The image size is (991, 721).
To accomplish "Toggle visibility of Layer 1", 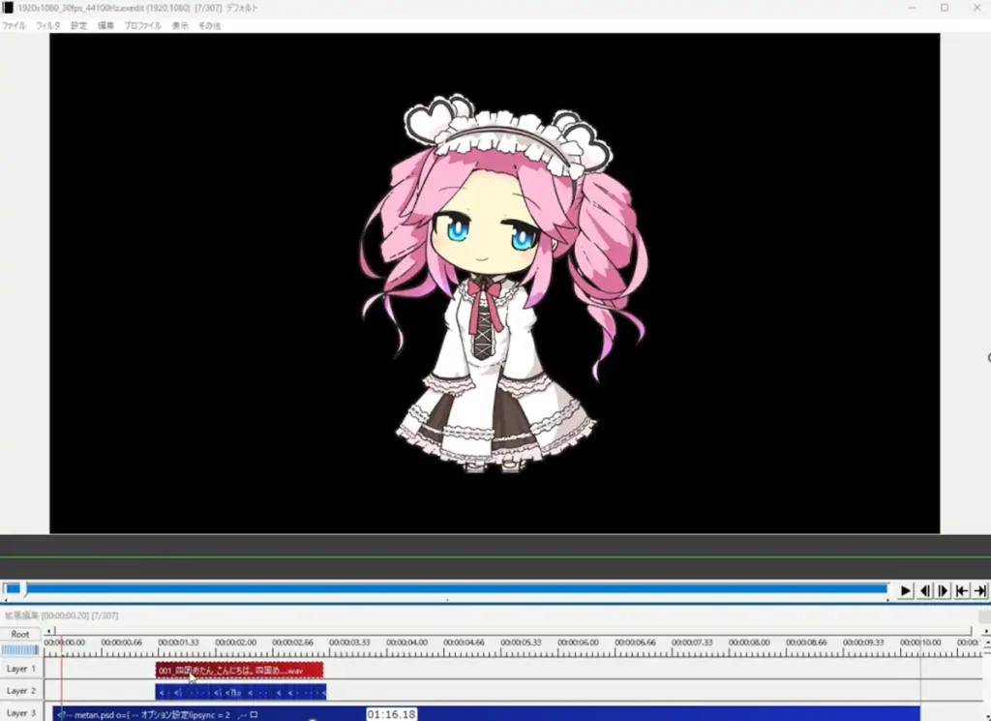I will tap(21, 669).
